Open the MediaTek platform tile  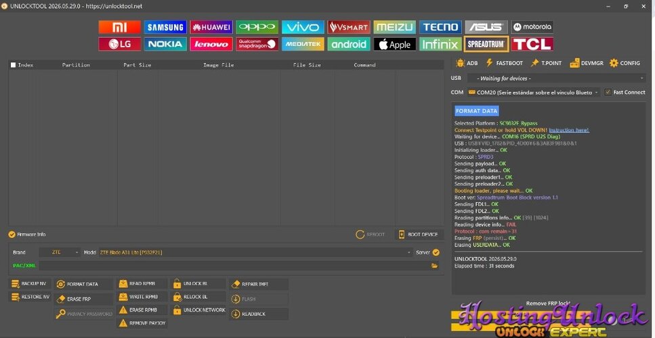pos(303,44)
